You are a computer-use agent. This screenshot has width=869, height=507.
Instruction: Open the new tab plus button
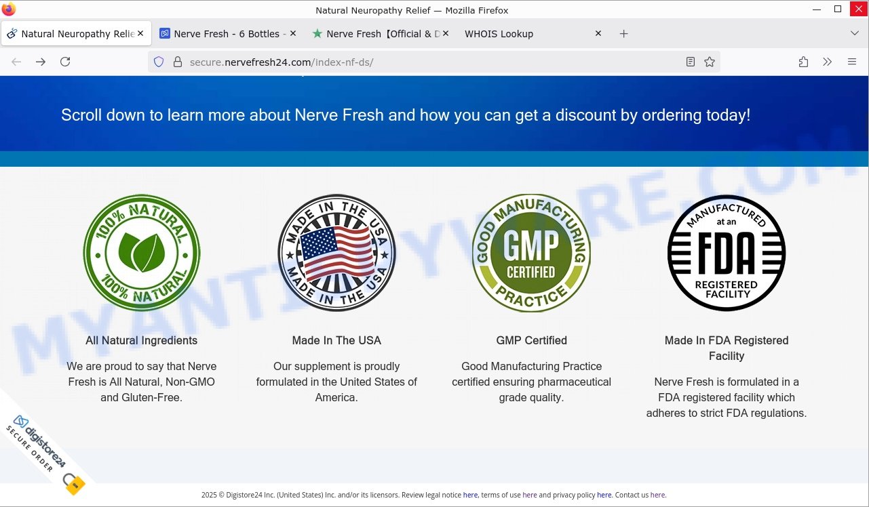click(624, 34)
